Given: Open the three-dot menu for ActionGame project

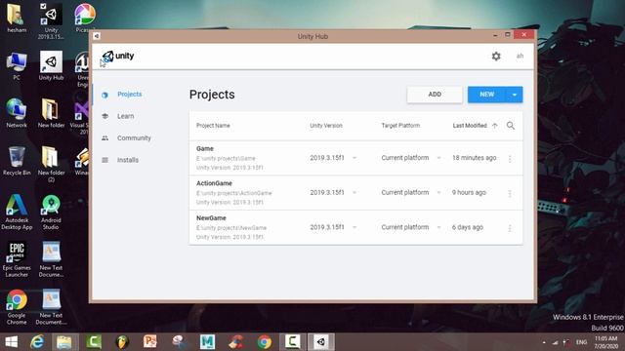Looking at the screenshot, I should point(510,193).
